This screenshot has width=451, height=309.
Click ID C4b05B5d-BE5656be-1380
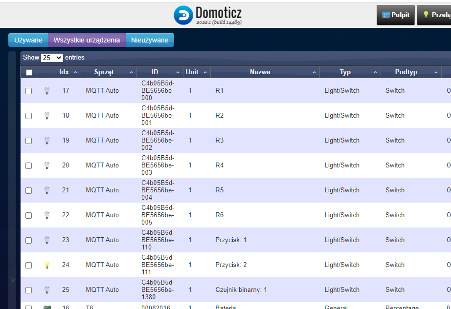pyautogui.click(x=158, y=290)
